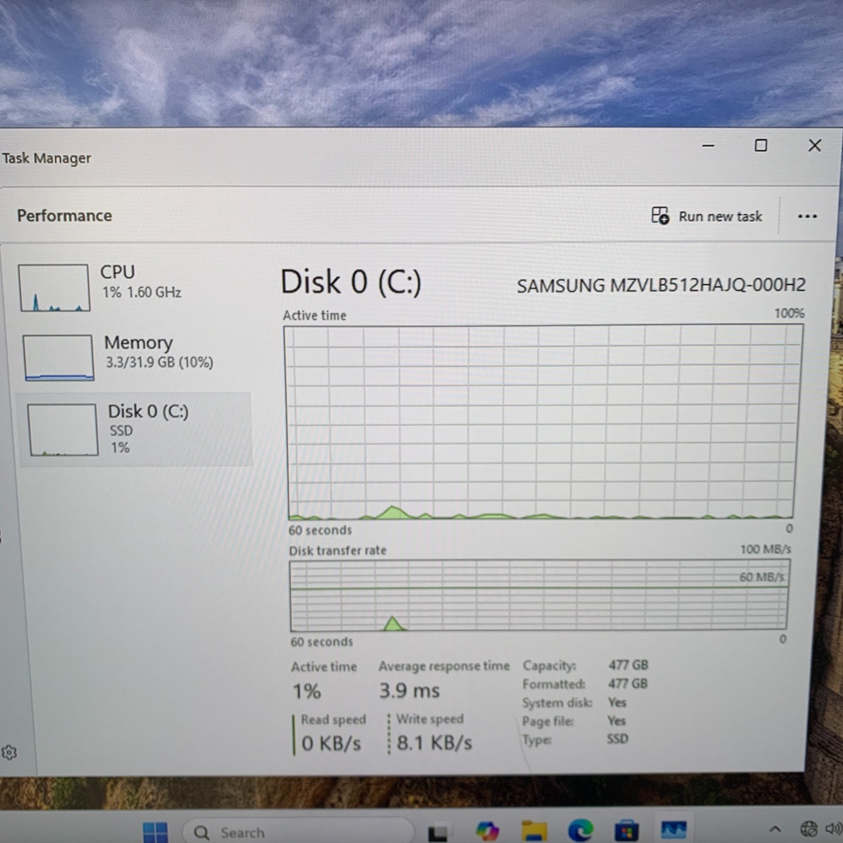Open File Explorer from the taskbar
The width and height of the screenshot is (843, 843).
click(534, 831)
